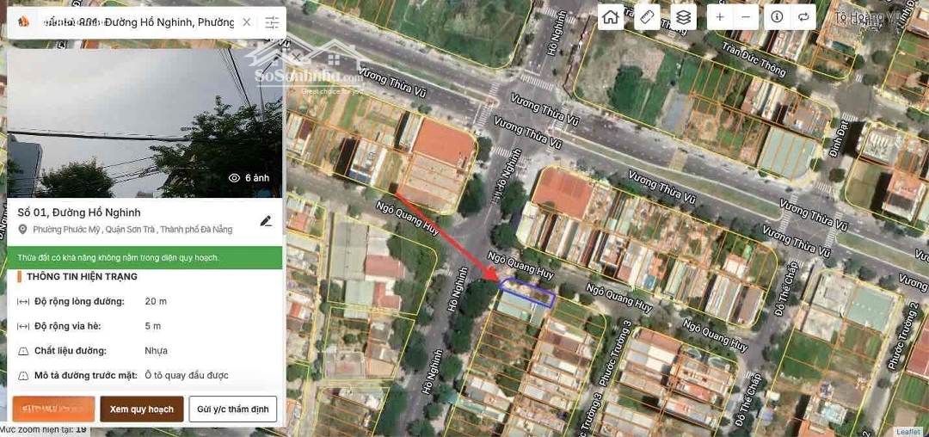Click the refresh arrows icon
The image size is (929, 437).
803,17
